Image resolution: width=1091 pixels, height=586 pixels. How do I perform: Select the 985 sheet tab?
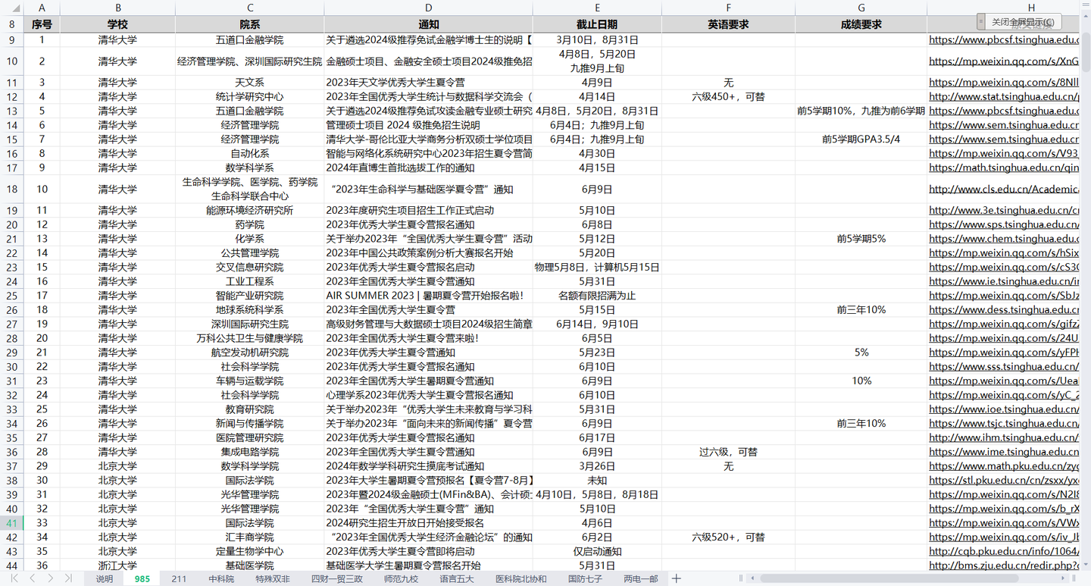pyautogui.click(x=142, y=578)
